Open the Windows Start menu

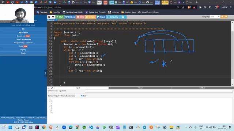[10, 127]
